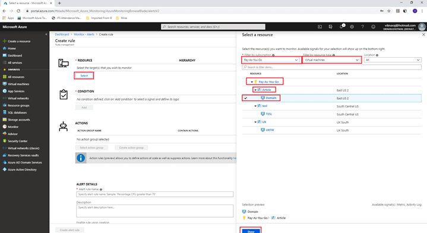Open portal settings gear icon
This screenshot has width=427, height=233.
(x=352, y=27)
